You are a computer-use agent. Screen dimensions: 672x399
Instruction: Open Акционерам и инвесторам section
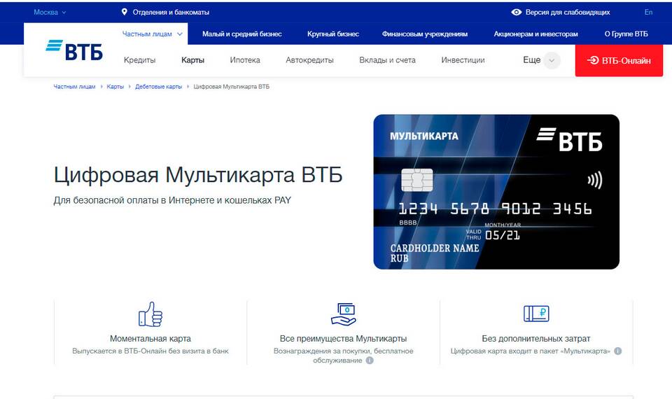535,34
